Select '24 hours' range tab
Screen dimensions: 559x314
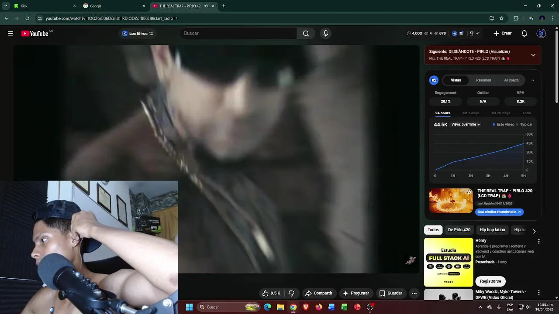click(442, 113)
